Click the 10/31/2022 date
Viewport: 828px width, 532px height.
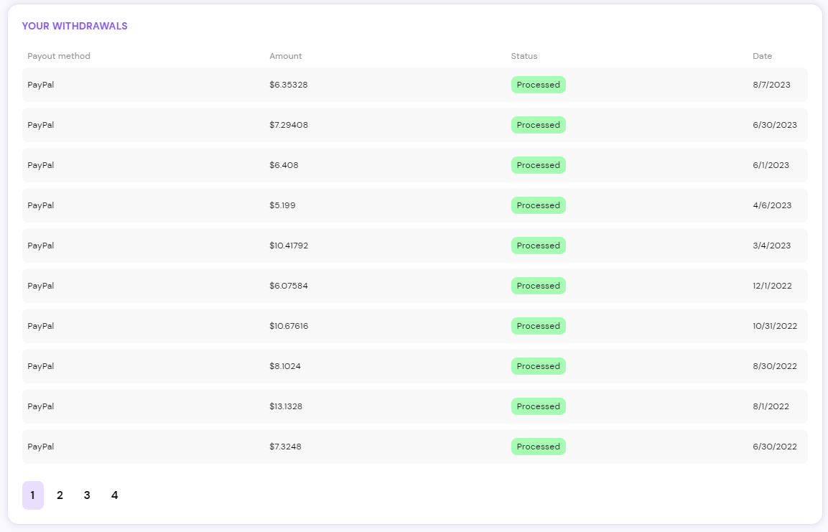(x=775, y=326)
